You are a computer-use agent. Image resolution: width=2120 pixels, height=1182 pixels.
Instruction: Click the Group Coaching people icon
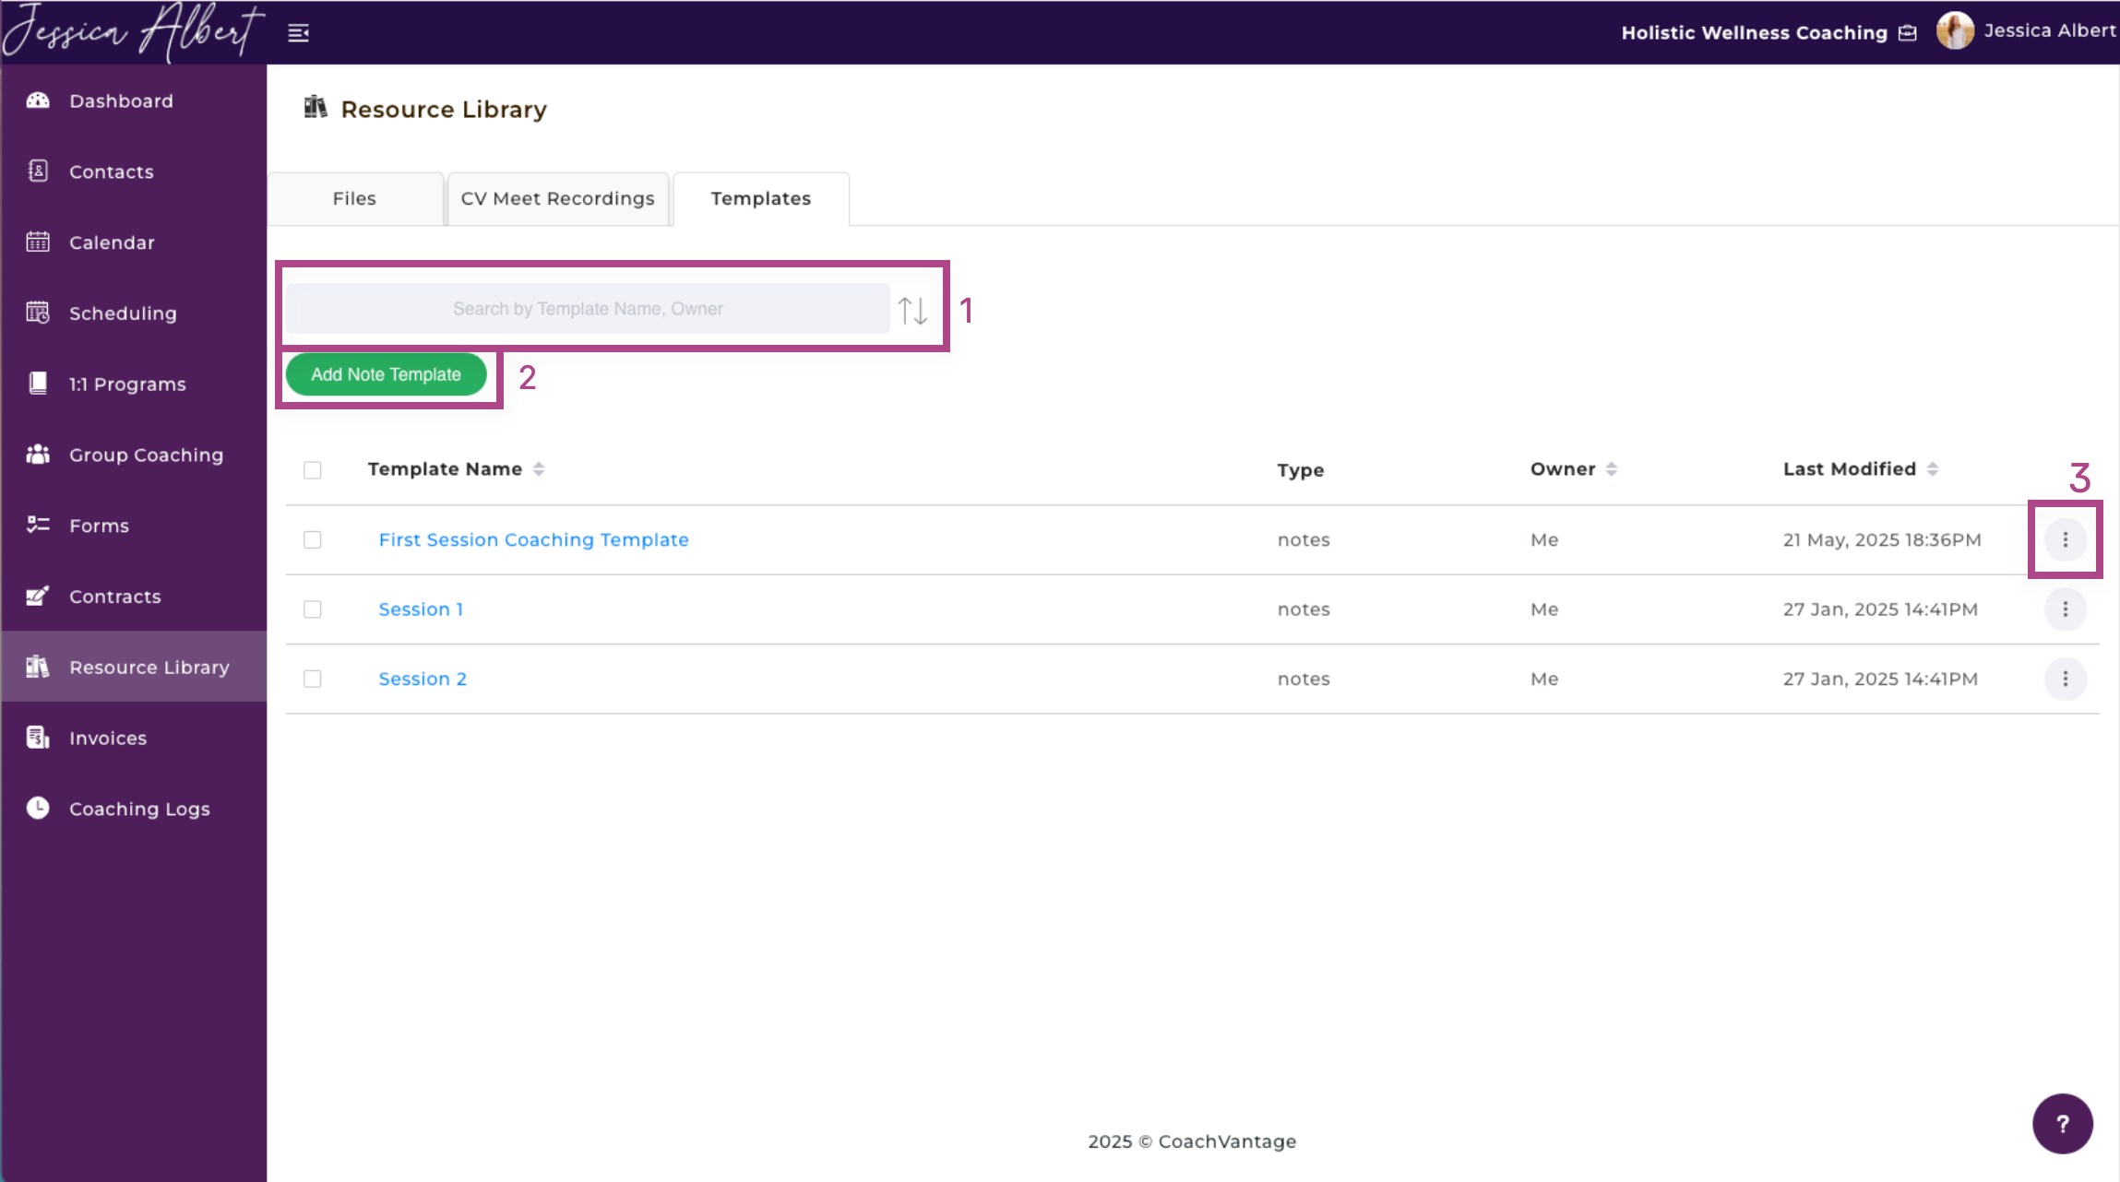pos(38,455)
